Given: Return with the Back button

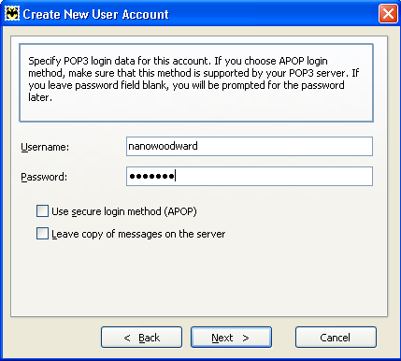Looking at the screenshot, I should 141,338.
